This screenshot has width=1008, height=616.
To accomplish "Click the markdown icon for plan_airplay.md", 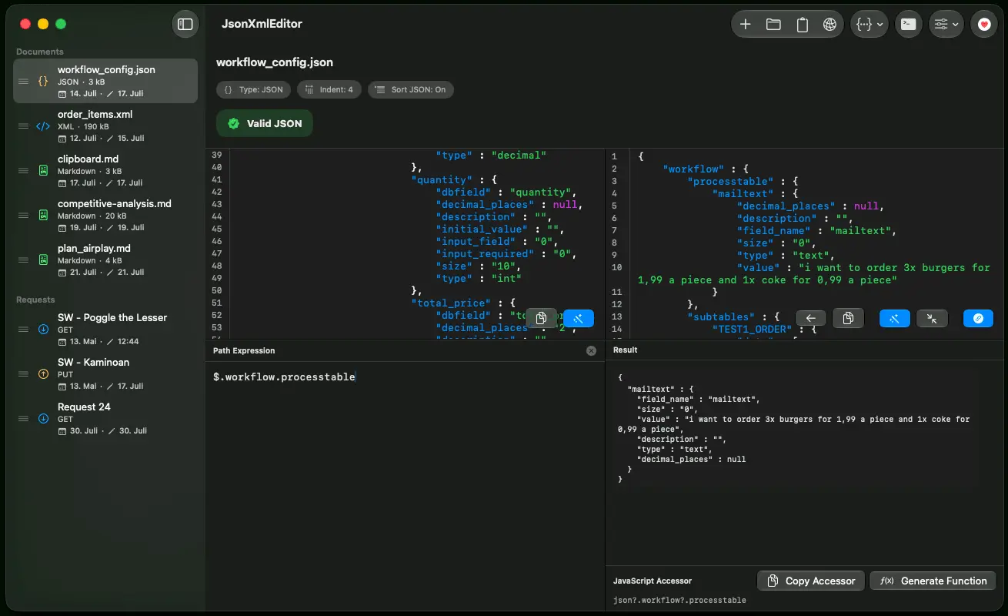I will pyautogui.click(x=43, y=259).
